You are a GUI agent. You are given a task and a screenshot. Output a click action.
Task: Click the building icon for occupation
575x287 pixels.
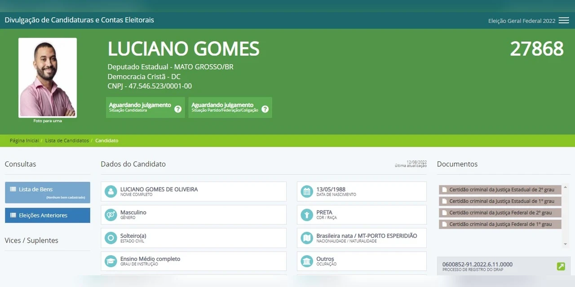307,261
